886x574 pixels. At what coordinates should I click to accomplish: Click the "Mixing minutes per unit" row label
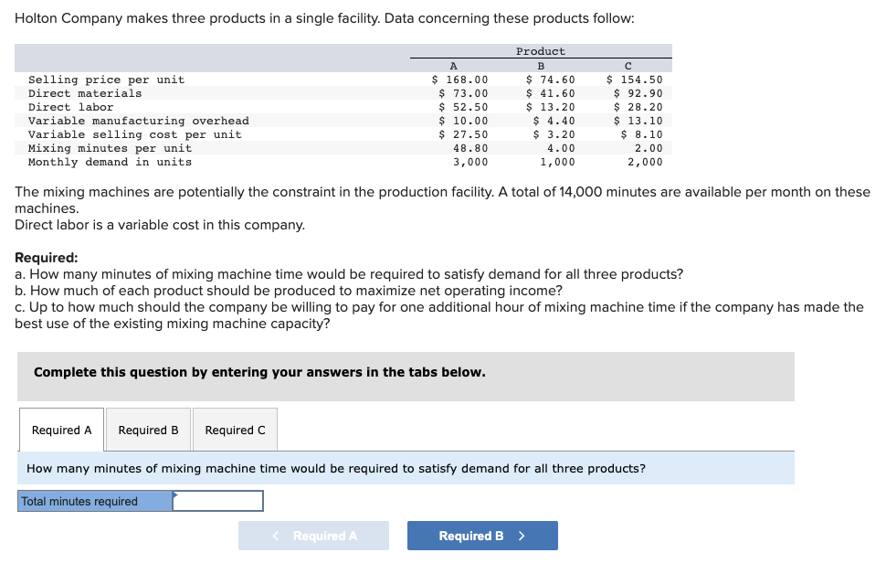pyautogui.click(x=110, y=148)
